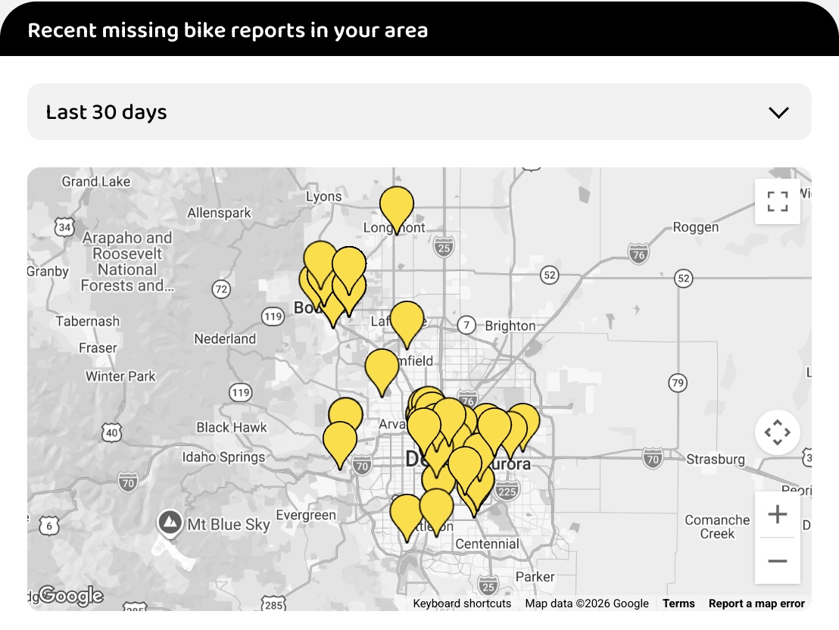This screenshot has width=839, height=630.
Task: Click the zoom out minus icon
Action: tap(777, 561)
